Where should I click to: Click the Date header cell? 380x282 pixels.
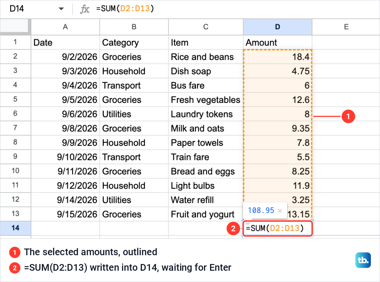(x=65, y=43)
